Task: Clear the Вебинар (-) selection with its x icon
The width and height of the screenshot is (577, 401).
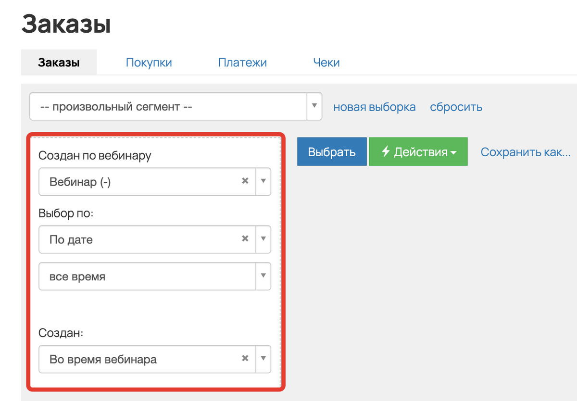Action: 245,181
